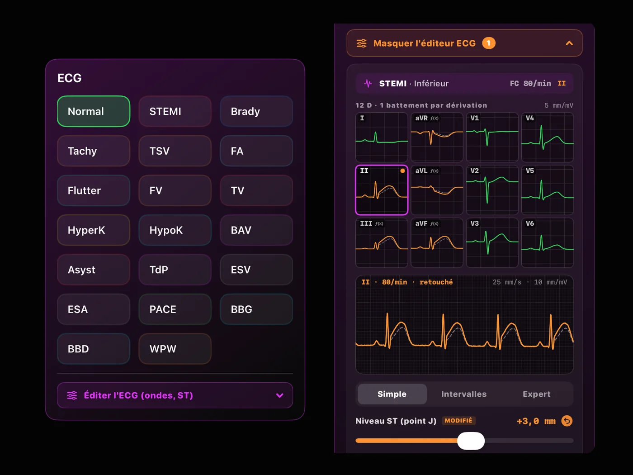Click the f(x) icon on lead aVR

(x=435, y=118)
